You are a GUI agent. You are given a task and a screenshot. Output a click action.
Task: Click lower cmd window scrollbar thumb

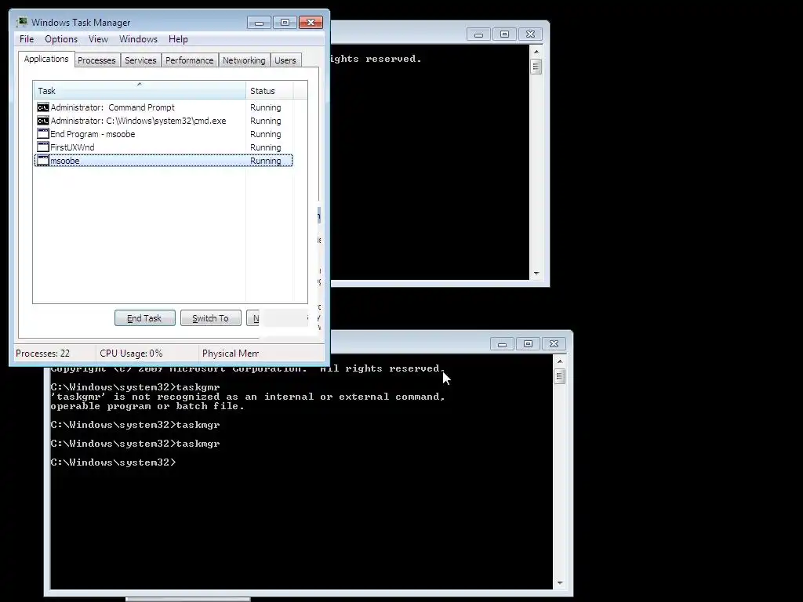coord(560,376)
